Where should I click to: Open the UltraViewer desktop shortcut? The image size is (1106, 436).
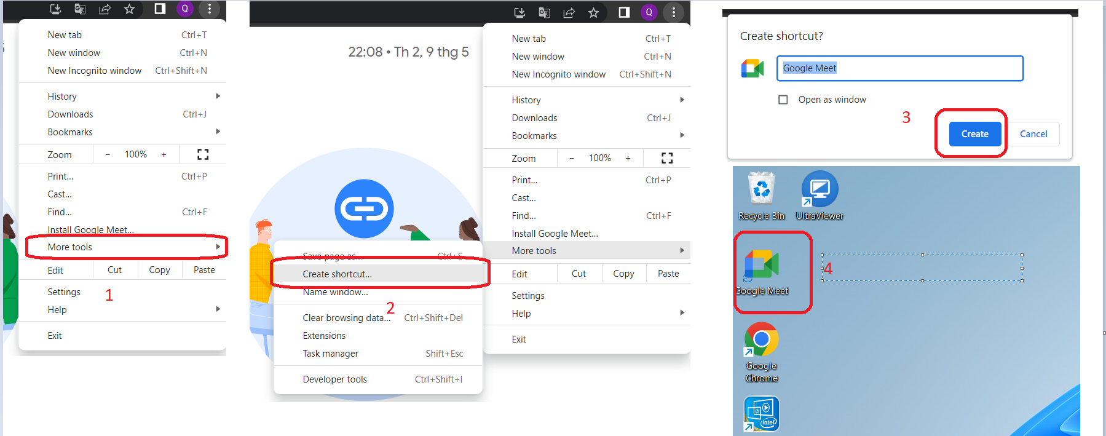pyautogui.click(x=820, y=189)
